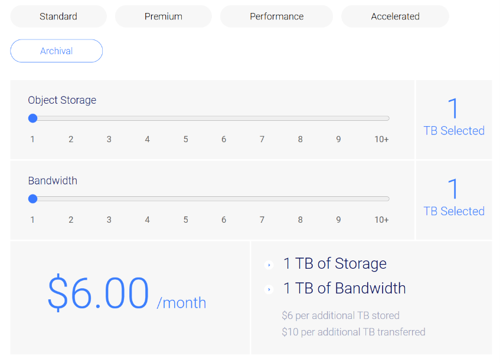Click the Bandwidth TB Selected counter

click(454, 199)
